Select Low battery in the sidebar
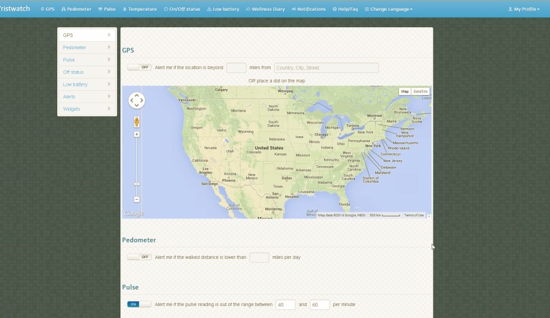This screenshot has height=318, width=550. pyautogui.click(x=87, y=84)
